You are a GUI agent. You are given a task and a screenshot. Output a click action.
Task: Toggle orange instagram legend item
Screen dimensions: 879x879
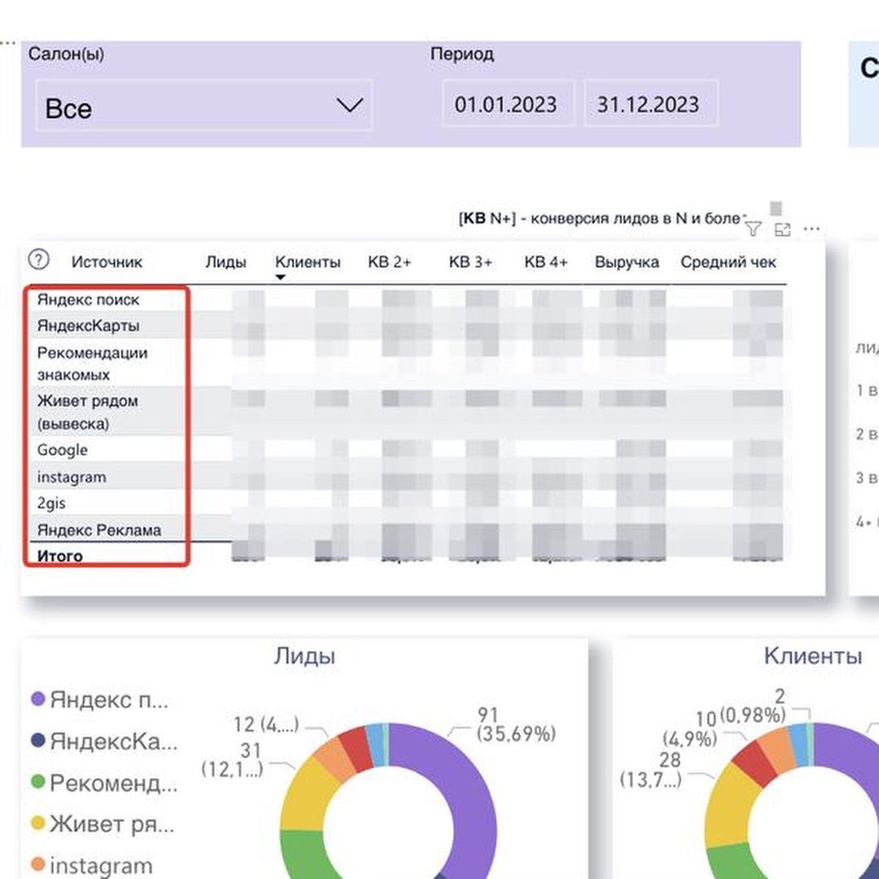click(x=91, y=865)
